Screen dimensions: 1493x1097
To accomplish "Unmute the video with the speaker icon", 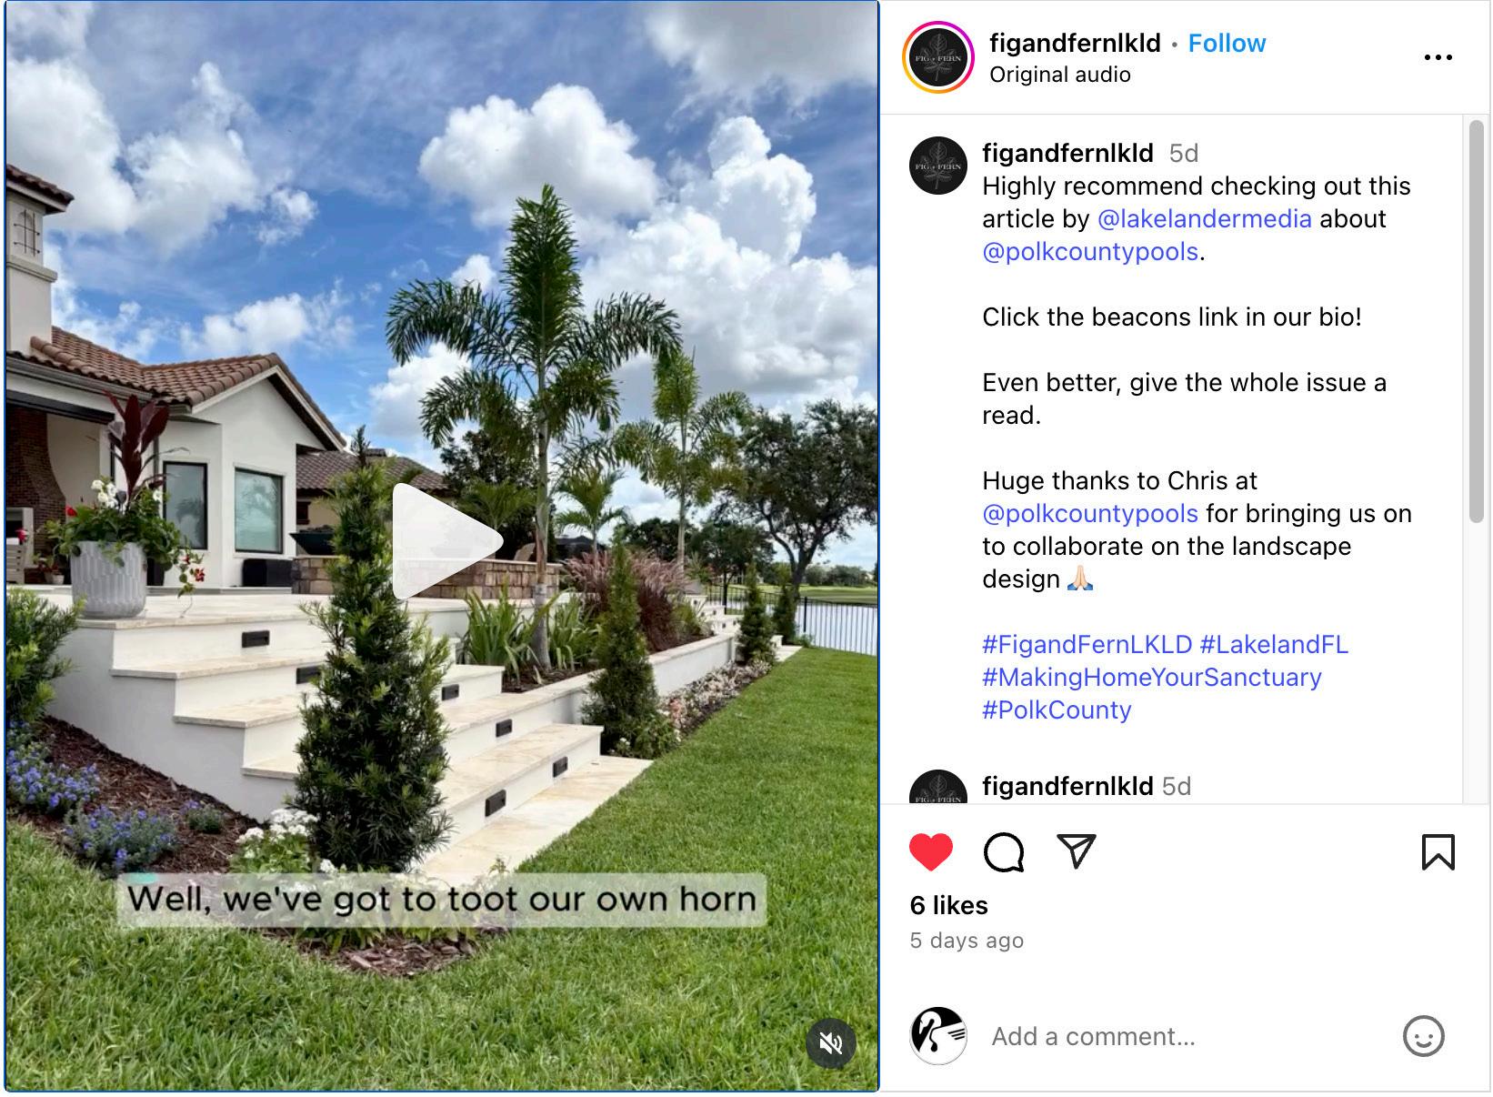I will (830, 1042).
